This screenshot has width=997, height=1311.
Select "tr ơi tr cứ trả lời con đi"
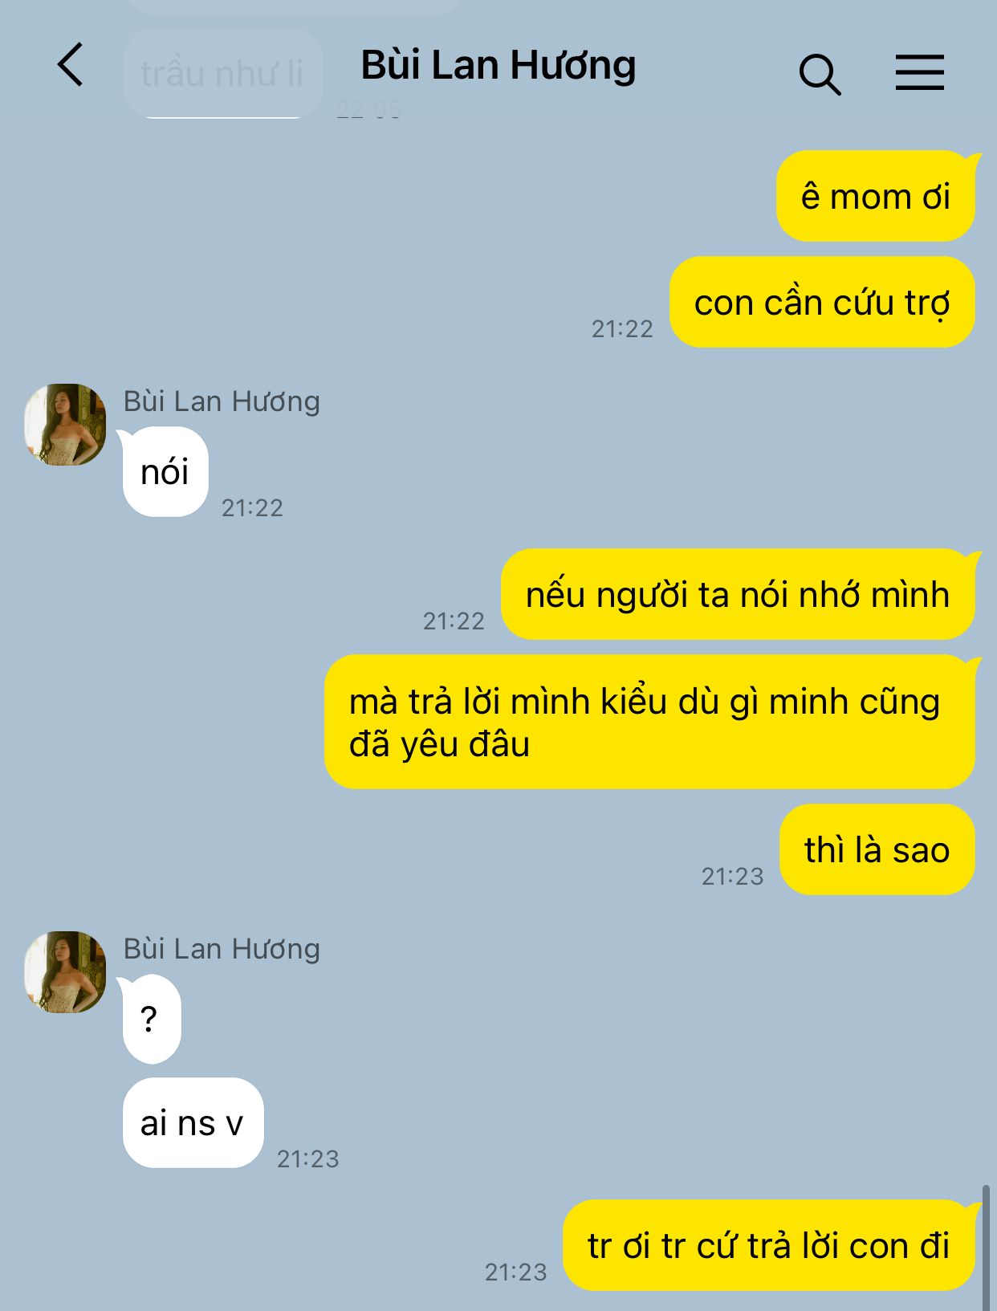pyautogui.click(x=768, y=1246)
